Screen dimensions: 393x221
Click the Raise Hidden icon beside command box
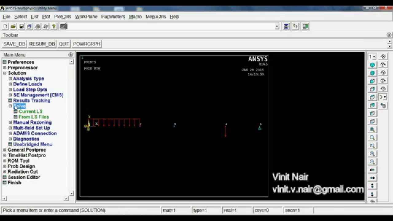click(x=286, y=26)
